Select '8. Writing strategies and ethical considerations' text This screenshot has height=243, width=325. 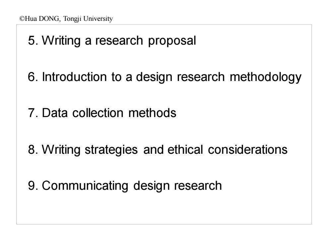[x=158, y=149]
